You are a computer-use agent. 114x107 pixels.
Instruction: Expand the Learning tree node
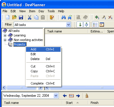[x=5, y=35]
